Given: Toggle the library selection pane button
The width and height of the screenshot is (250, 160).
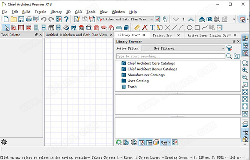Looking at the screenshot, I should pyautogui.click(x=149, y=142).
